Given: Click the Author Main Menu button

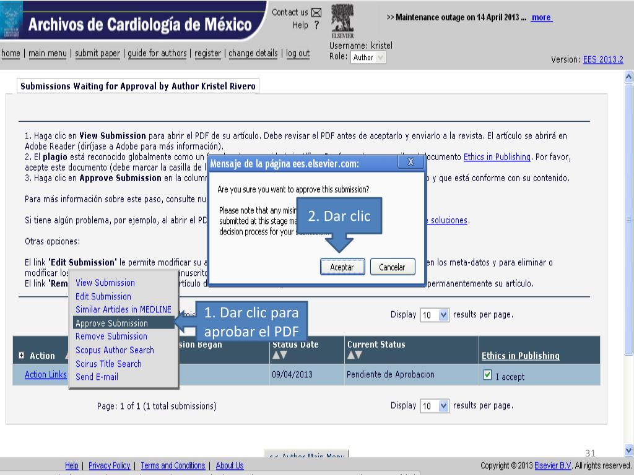Looking at the screenshot, I should [306, 454].
